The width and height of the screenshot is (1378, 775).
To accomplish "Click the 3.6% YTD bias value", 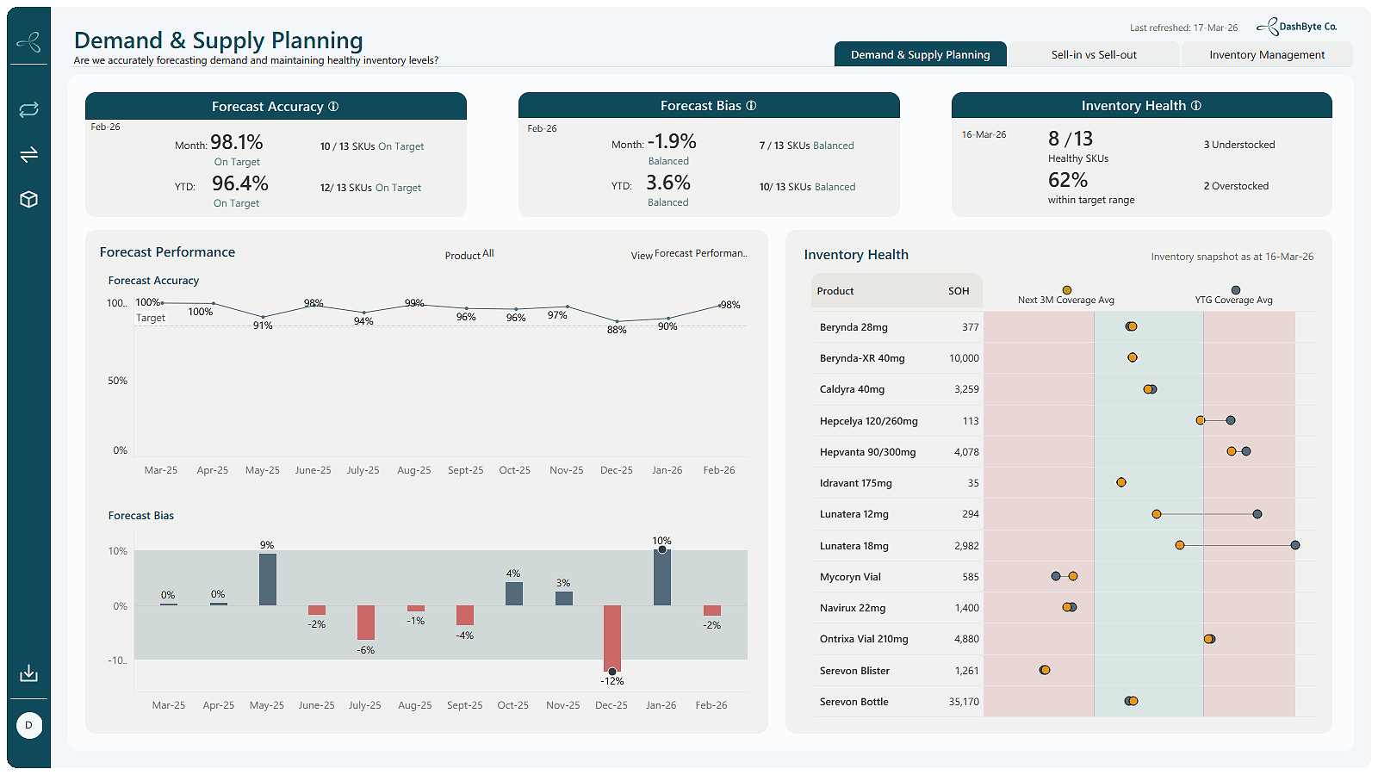I will pos(668,183).
